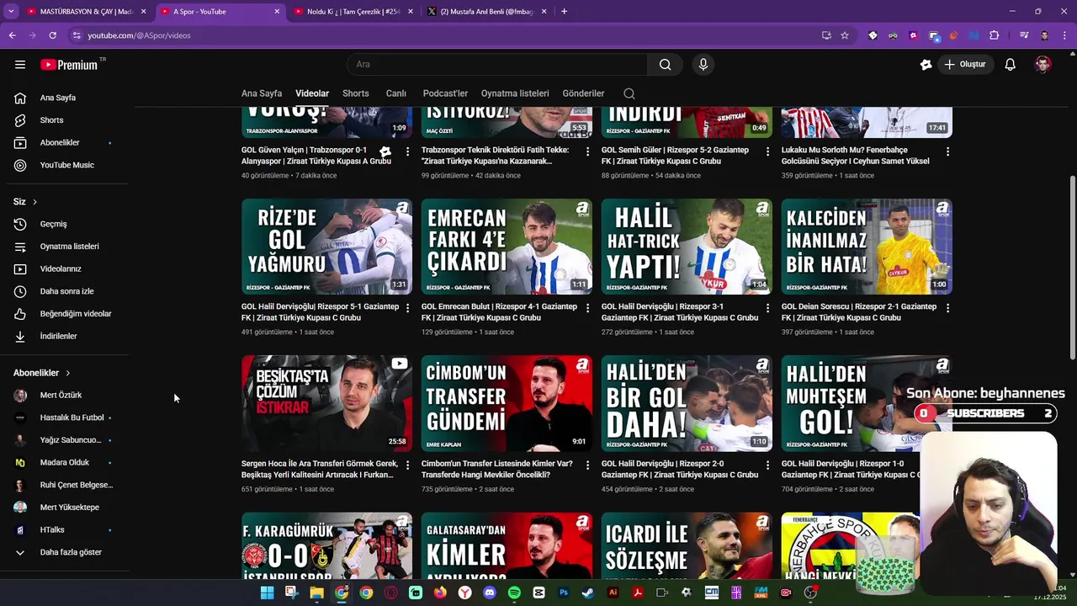Expand the Siz section
Image resolution: width=1077 pixels, height=606 pixels.
tap(25, 202)
